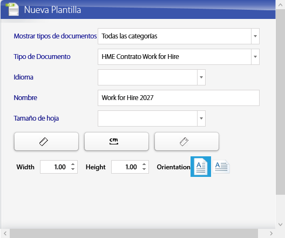Screen dimensions: 285x238
Task: Click the Tamaño de hoja label
Action: [x=36, y=118]
